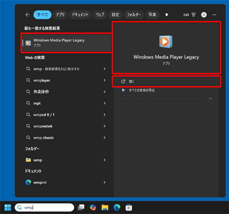Click the taskbar search box containing wmp
This screenshot has height=214, width=229.
(44, 208)
